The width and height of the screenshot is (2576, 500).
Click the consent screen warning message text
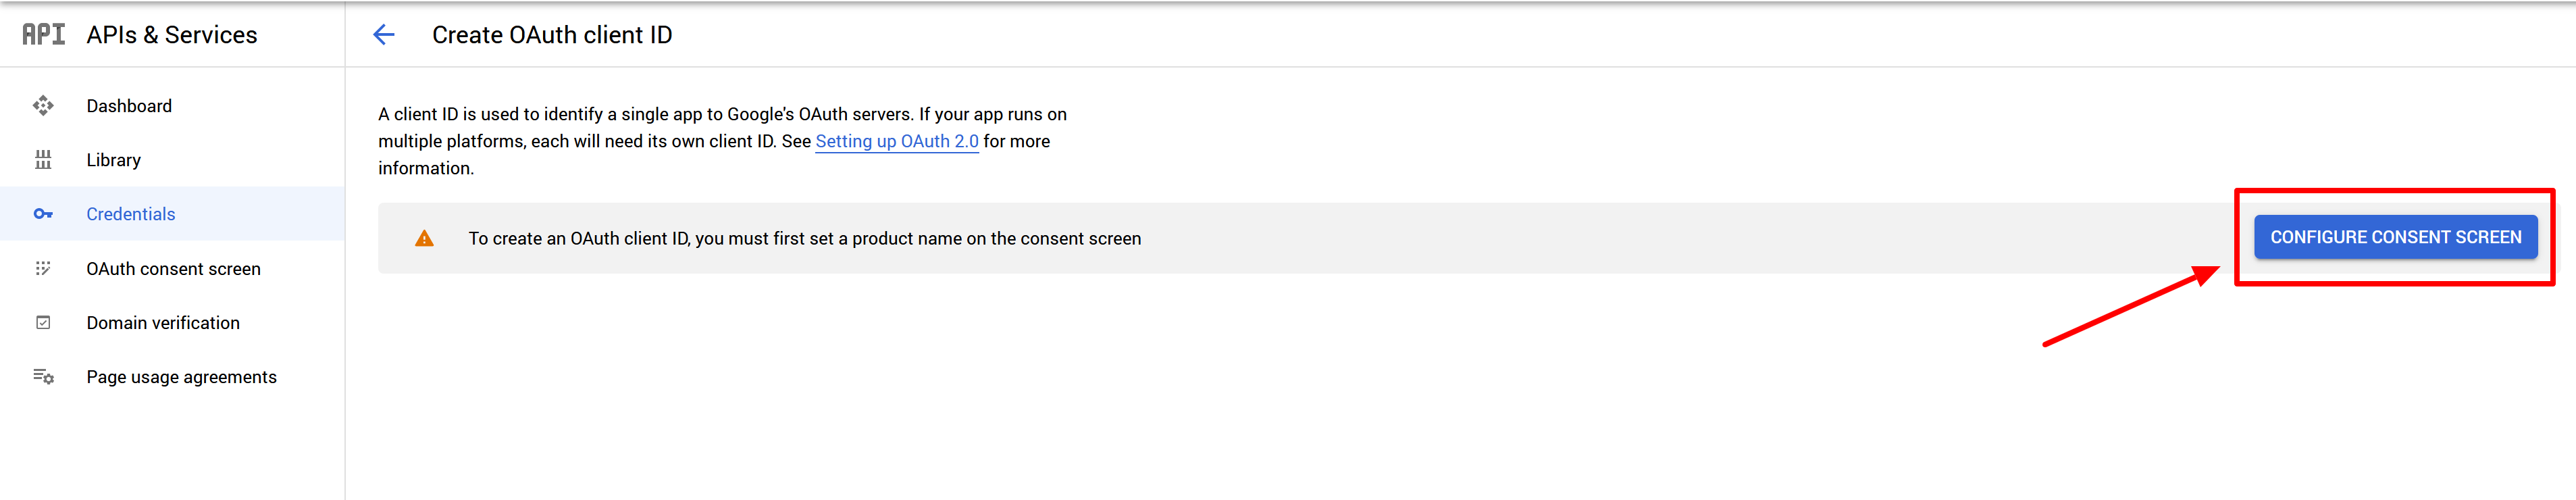click(804, 239)
